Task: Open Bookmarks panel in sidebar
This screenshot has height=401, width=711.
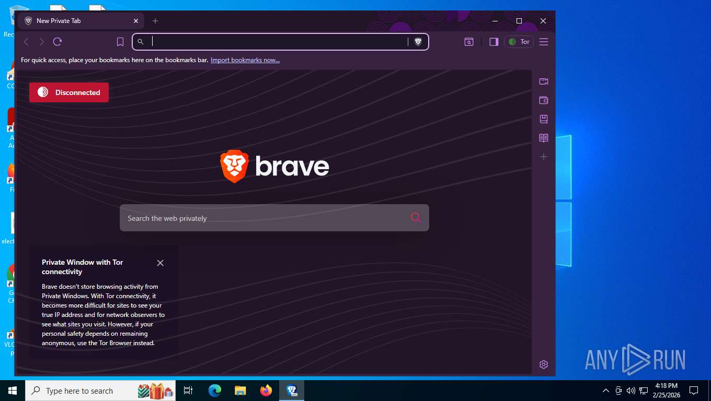Action: click(544, 119)
